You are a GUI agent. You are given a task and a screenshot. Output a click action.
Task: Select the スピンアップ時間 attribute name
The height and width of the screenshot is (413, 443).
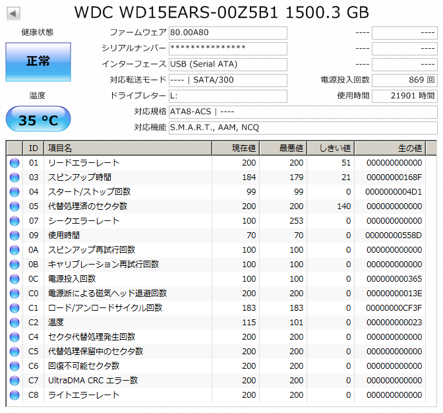(80, 177)
